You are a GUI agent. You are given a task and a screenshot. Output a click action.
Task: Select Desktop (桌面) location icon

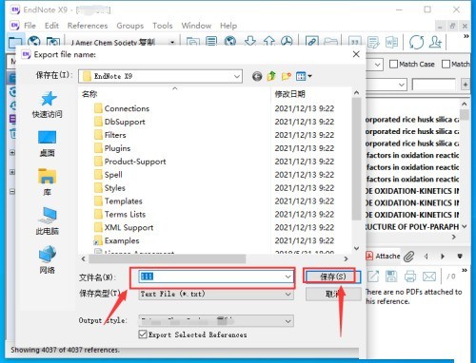coord(47,137)
